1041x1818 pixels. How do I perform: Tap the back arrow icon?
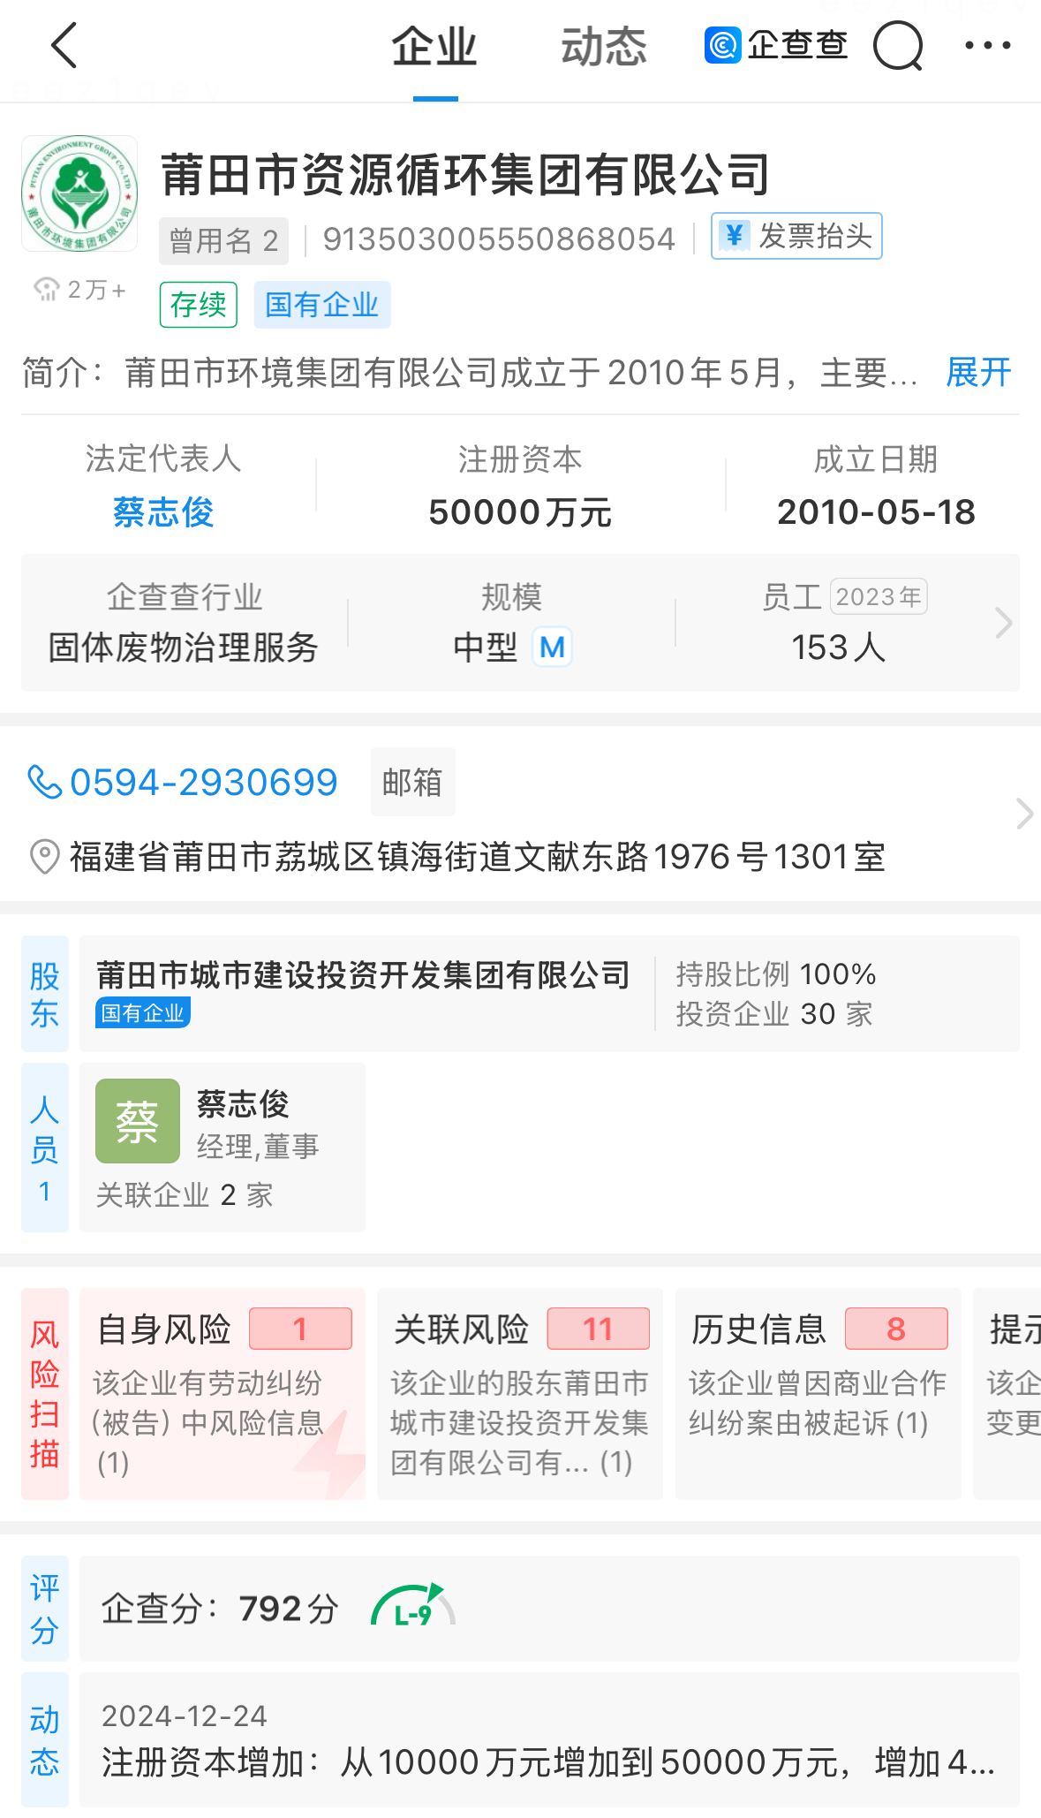pos(64,45)
